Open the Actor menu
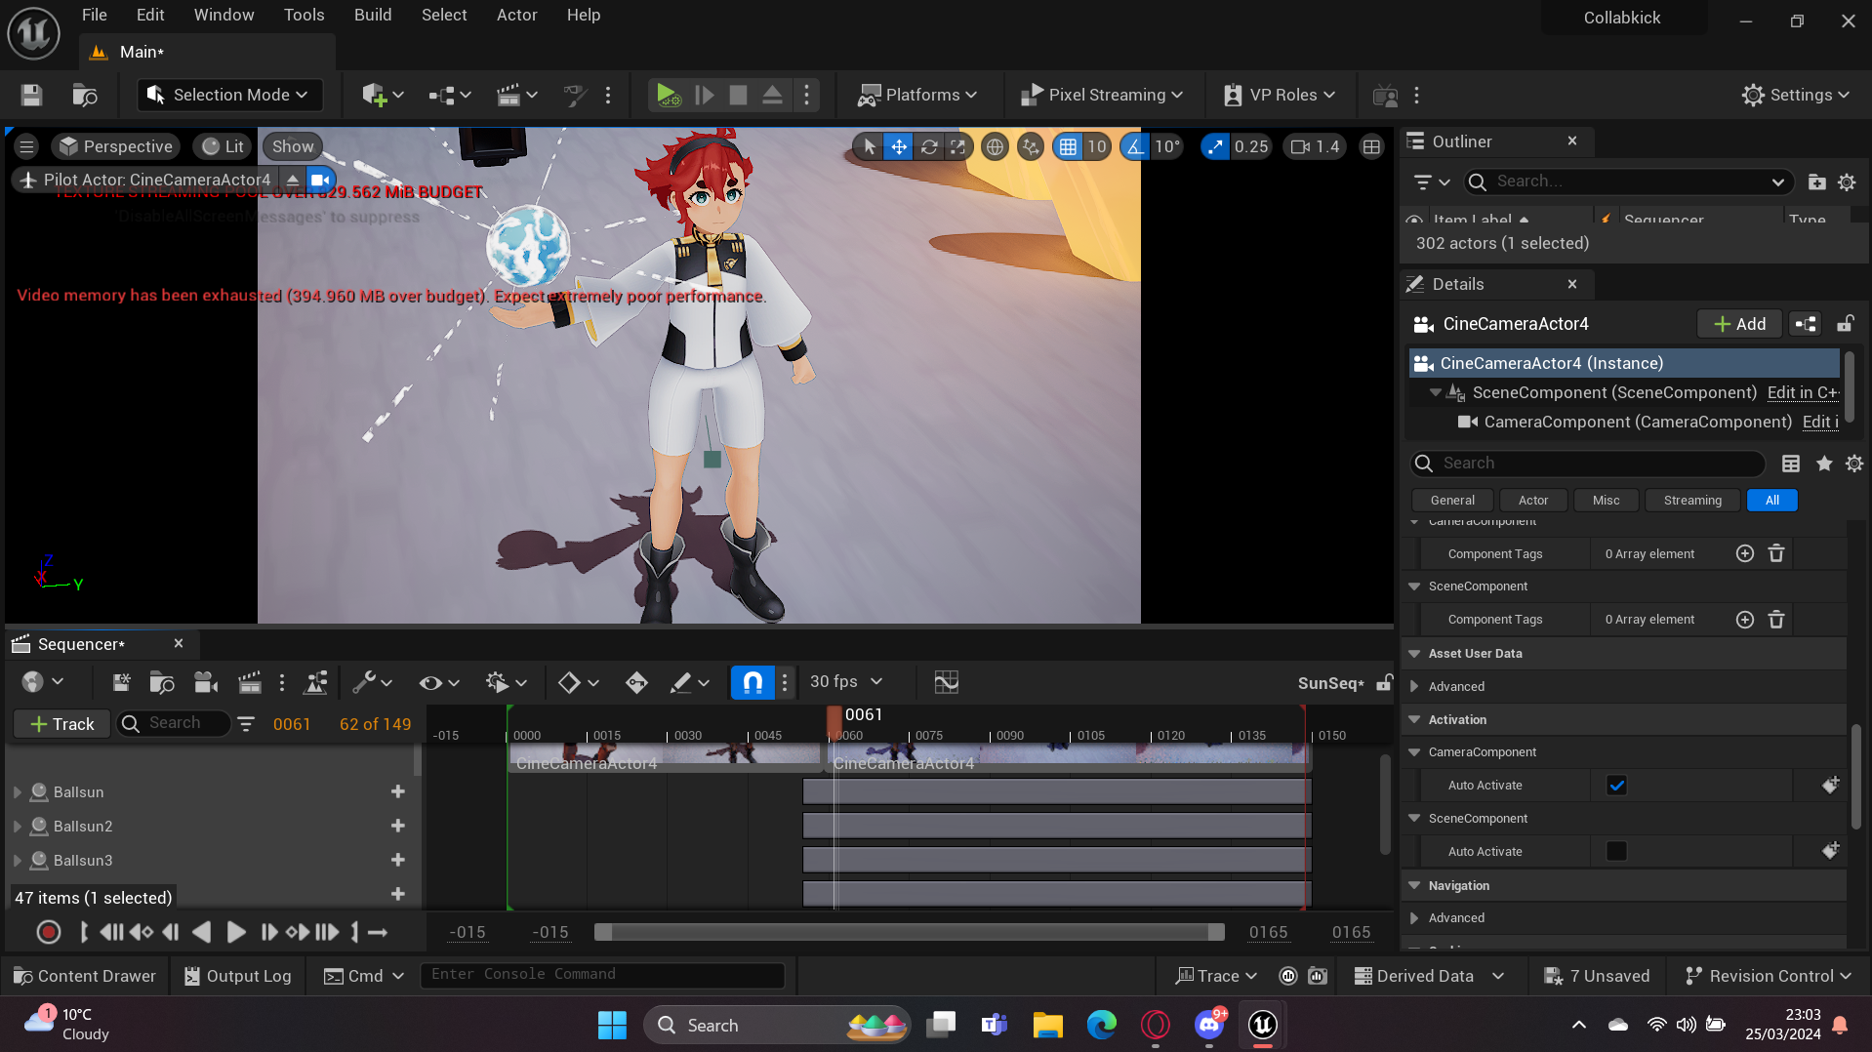The height and width of the screenshot is (1052, 1872). [516, 15]
